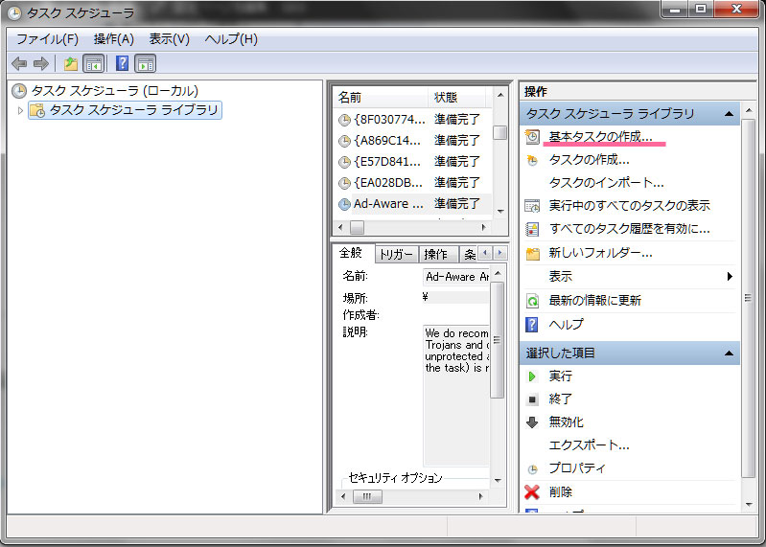The image size is (766, 547).
Task: Click タスクの作成... action
Action: click(x=590, y=160)
